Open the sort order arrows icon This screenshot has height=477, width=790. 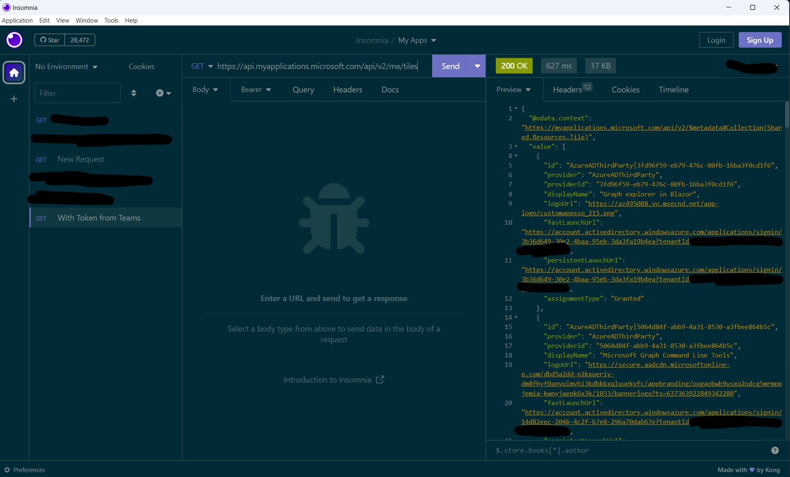[134, 93]
